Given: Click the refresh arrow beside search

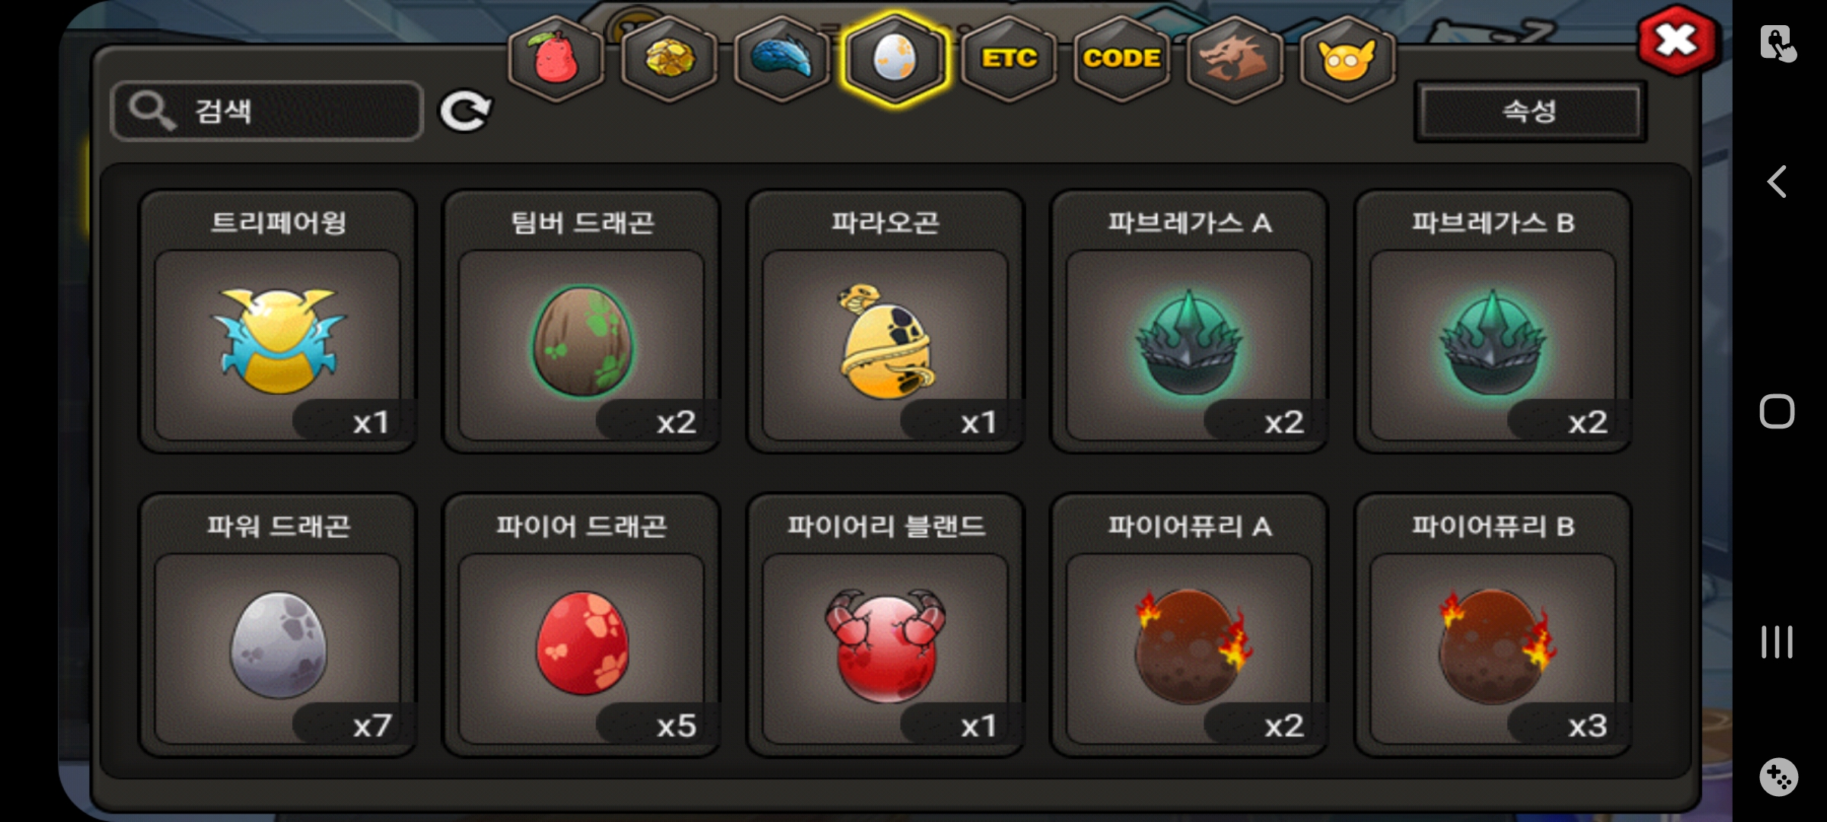Looking at the screenshot, I should pyautogui.click(x=466, y=112).
